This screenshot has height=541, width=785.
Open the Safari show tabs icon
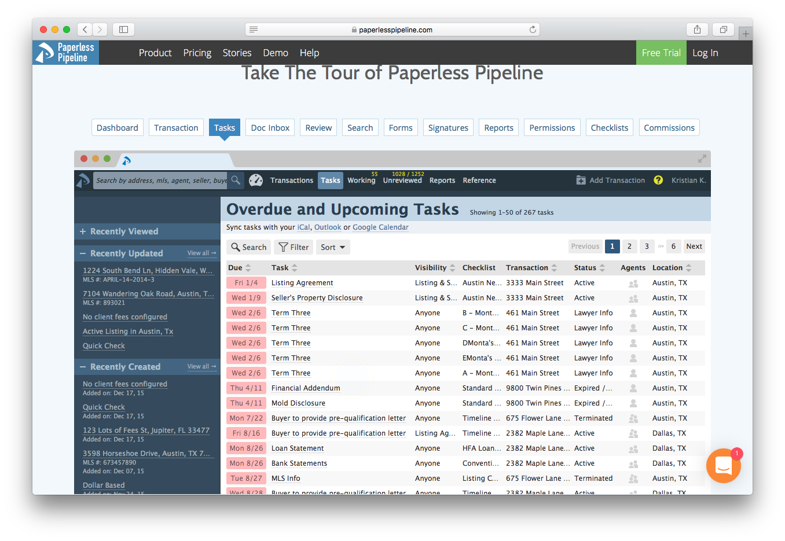pyautogui.click(x=724, y=30)
